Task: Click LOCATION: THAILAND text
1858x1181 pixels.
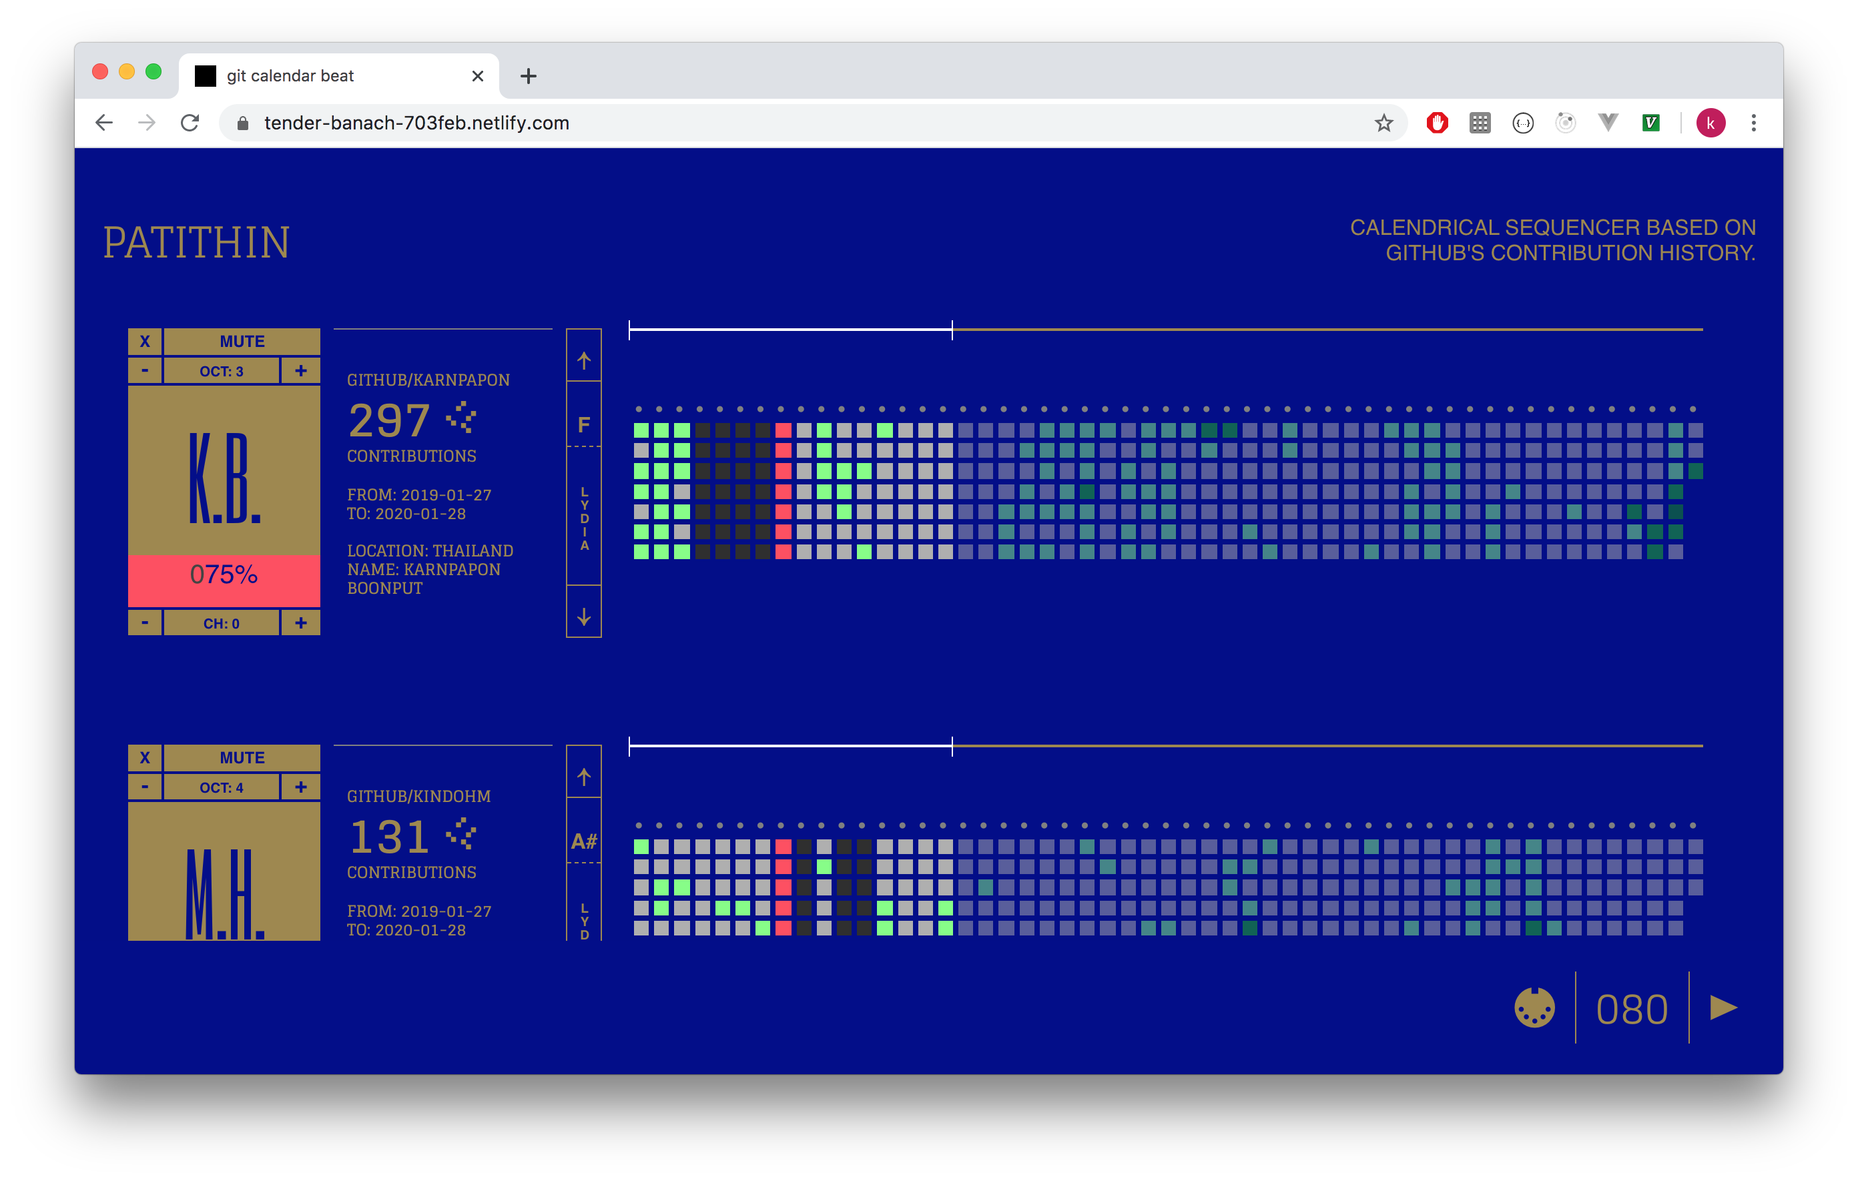Action: pyautogui.click(x=430, y=550)
